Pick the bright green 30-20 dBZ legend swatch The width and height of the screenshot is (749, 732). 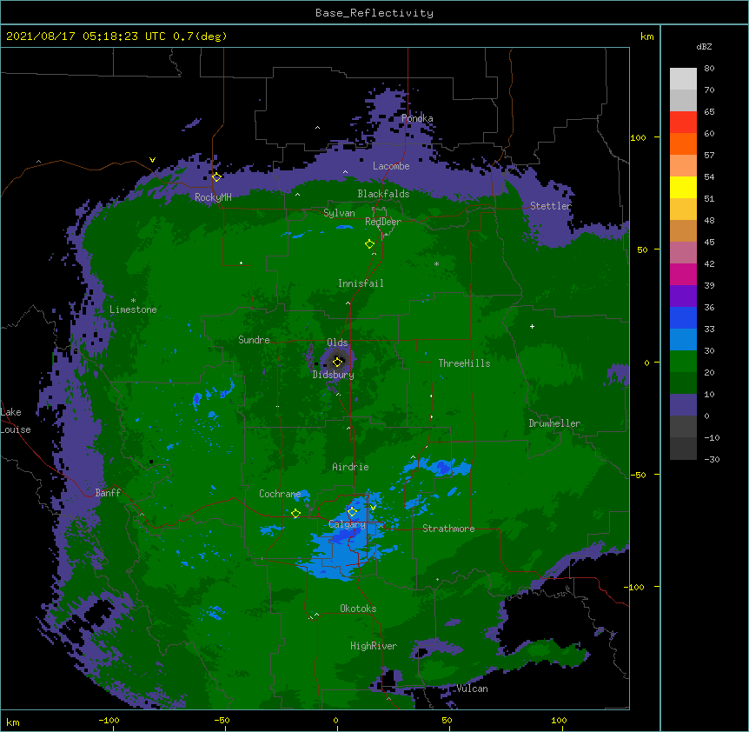point(683,362)
